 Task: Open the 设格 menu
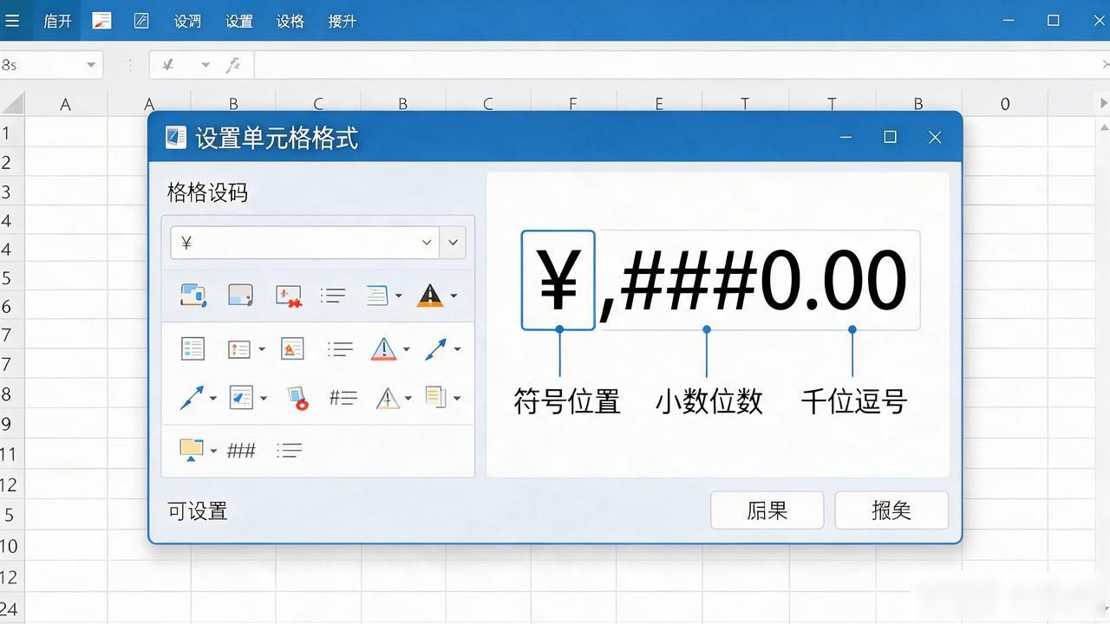[x=291, y=21]
